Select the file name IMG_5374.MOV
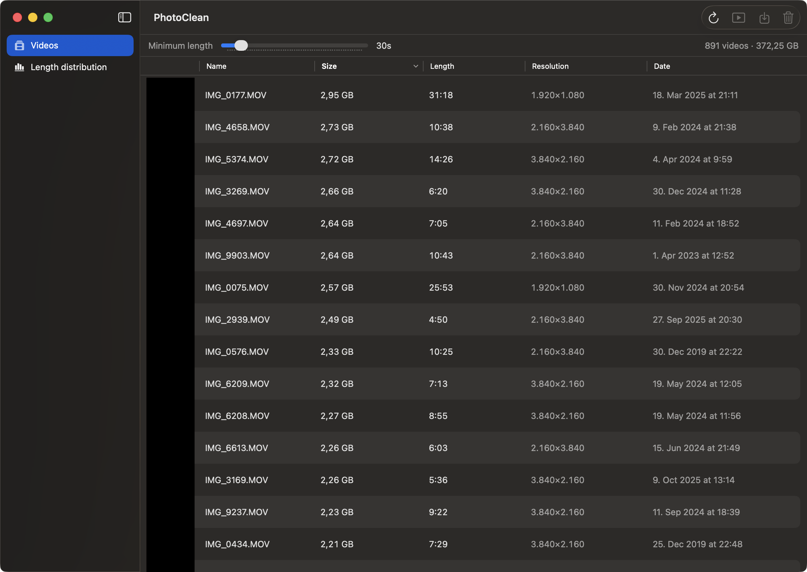807x572 pixels. click(x=236, y=159)
